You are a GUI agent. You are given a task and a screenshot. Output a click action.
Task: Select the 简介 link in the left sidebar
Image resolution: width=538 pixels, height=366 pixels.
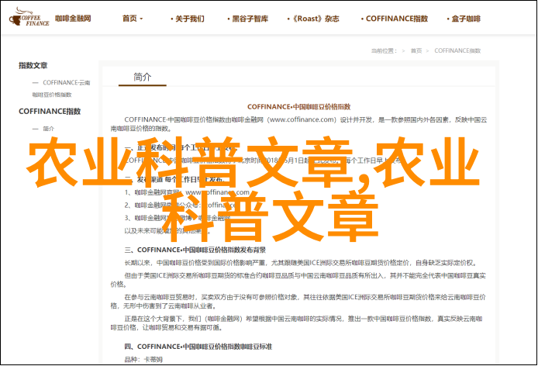pos(48,129)
